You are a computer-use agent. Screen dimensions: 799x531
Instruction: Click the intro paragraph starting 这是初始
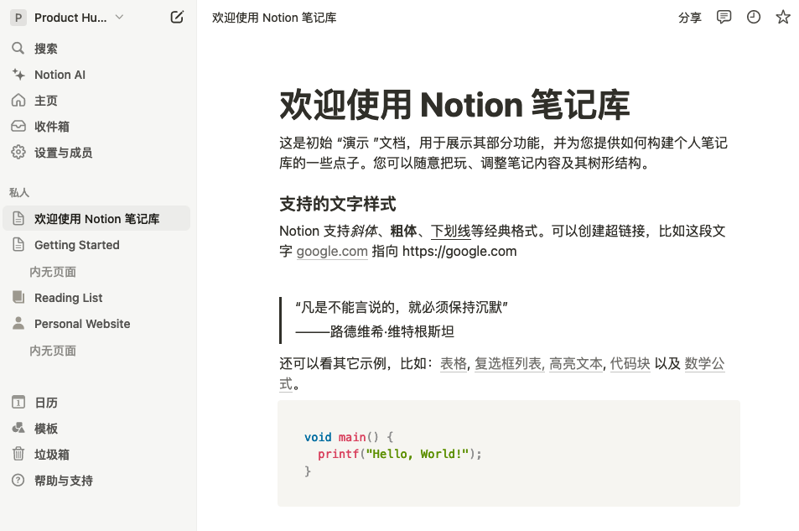coord(503,153)
